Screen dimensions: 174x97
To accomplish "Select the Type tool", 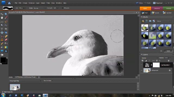I will [x=2, y=29].
